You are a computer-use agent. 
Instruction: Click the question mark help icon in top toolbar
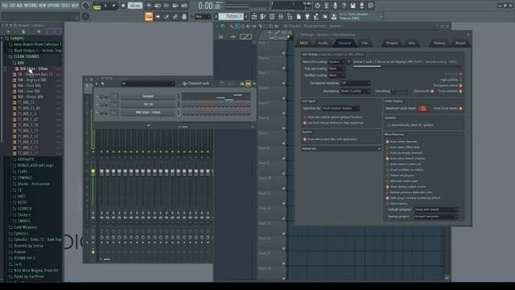coord(344,6)
